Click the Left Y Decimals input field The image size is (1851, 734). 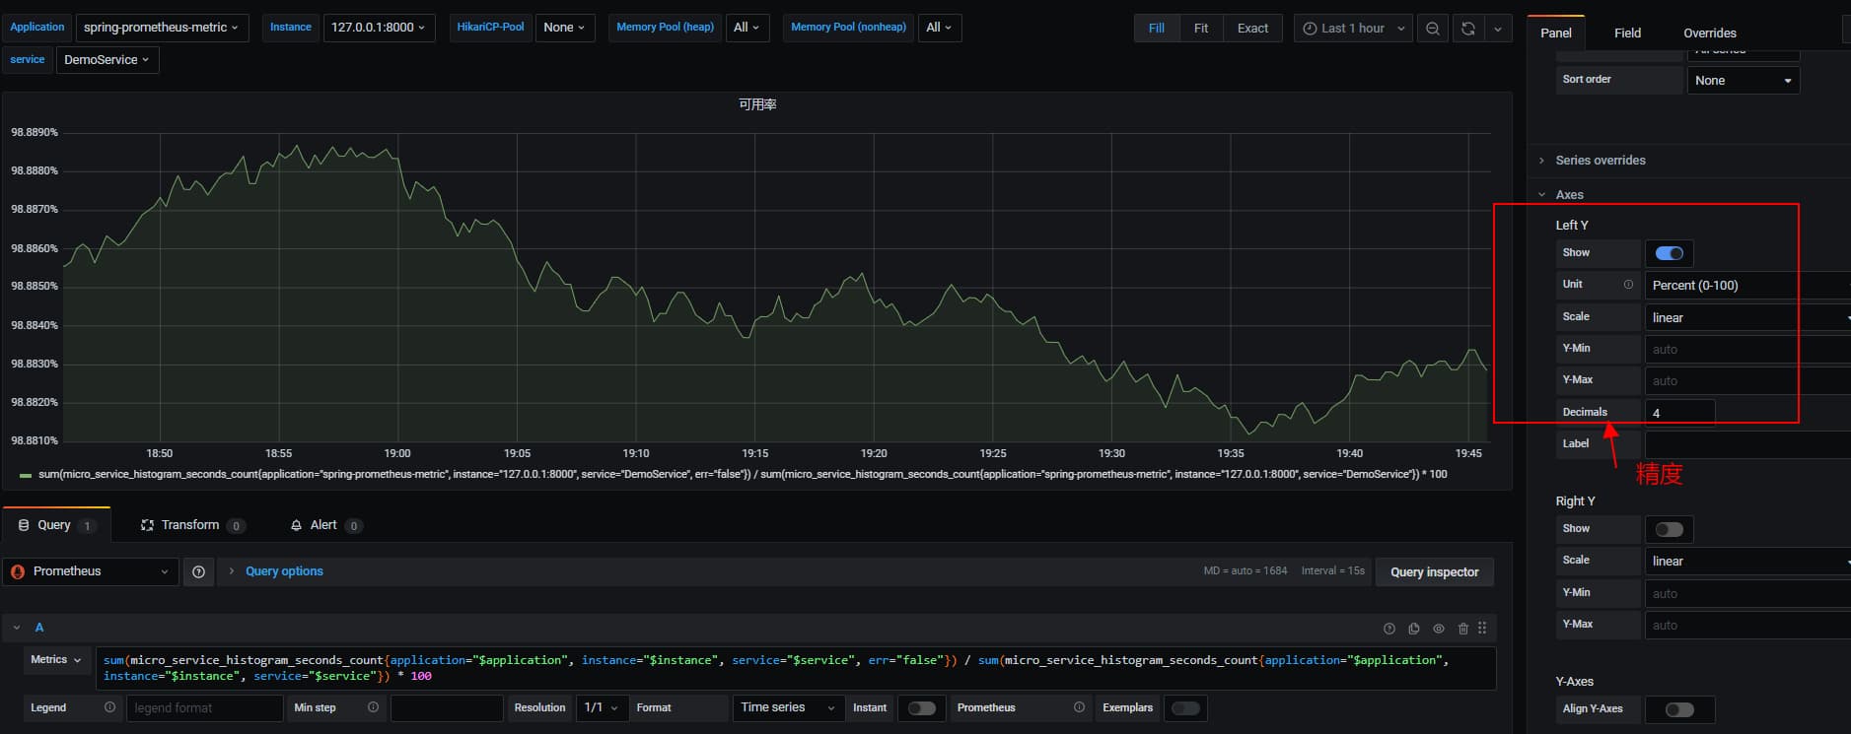click(1678, 413)
